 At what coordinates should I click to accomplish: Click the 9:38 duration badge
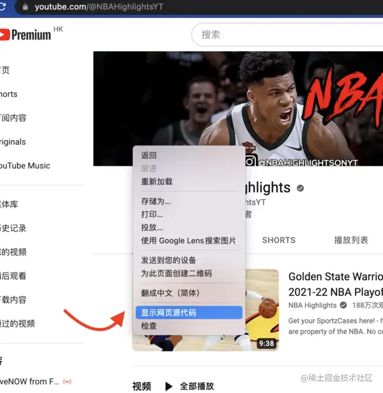266,343
